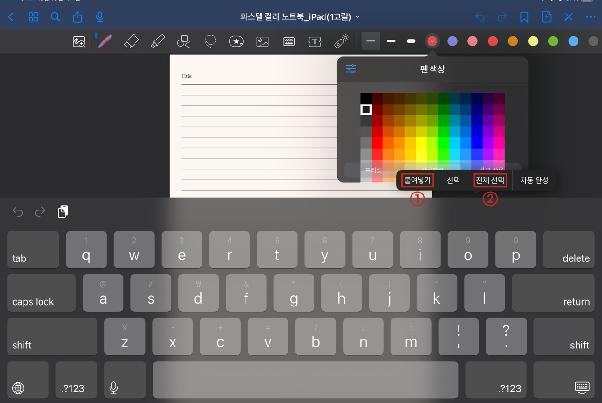Toggle the caps lock key
The height and width of the screenshot is (403, 602).
(41, 293)
